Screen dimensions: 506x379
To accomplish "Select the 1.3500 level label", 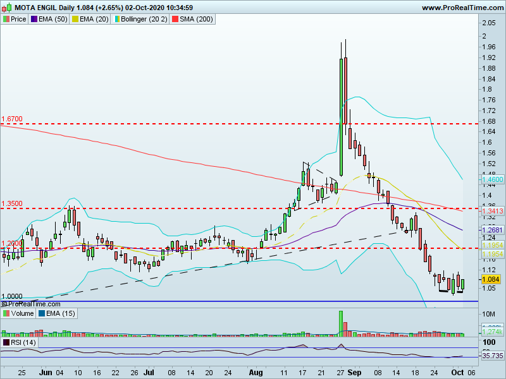I will (12, 203).
